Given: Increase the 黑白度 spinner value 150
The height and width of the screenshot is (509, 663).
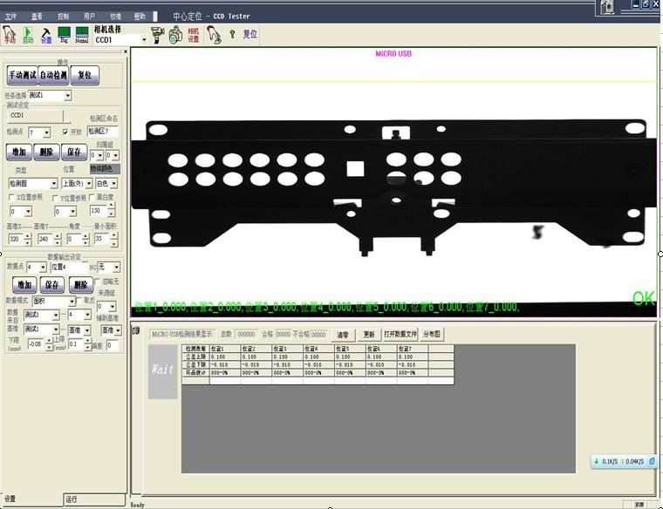Looking at the screenshot, I should tap(111, 207).
